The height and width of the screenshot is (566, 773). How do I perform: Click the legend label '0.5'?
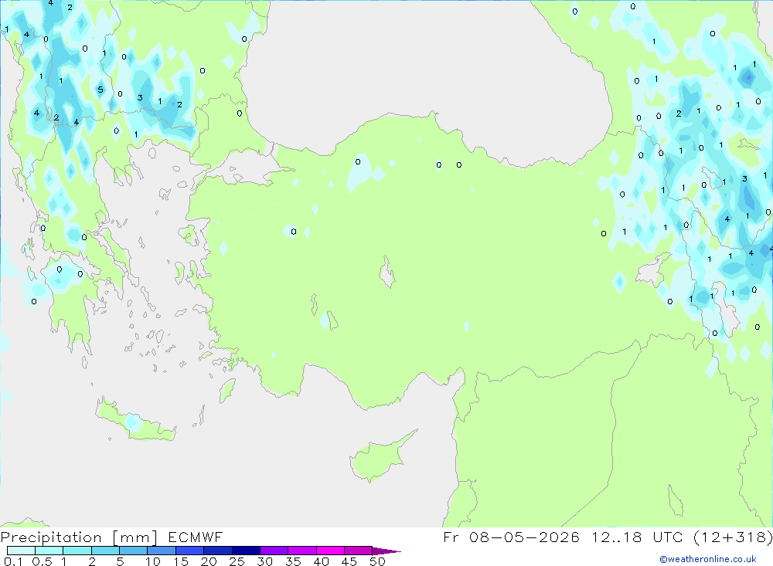42,561
